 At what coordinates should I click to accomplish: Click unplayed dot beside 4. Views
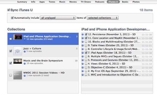(x=83, y=64)
